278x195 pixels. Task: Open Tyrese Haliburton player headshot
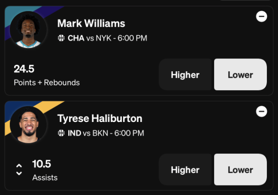[28, 125]
